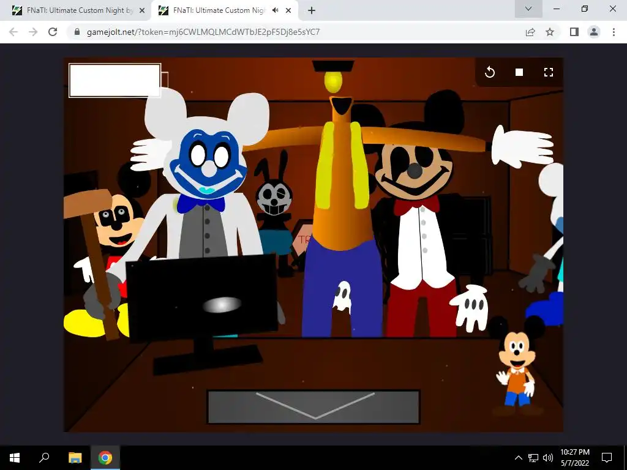The height and width of the screenshot is (470, 627).
Task: Launch File Explorer from the taskbar
Action: click(x=75, y=458)
